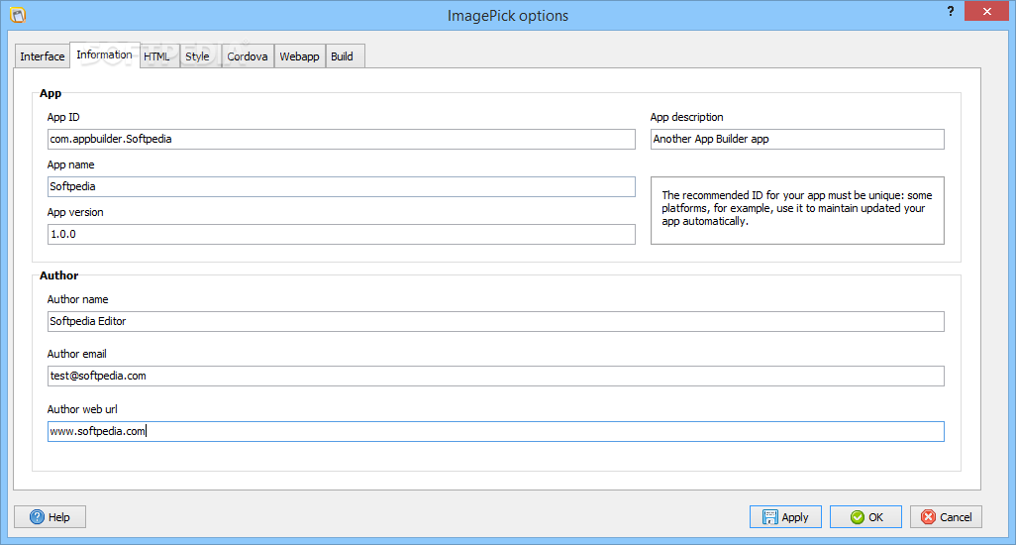
Task: Click the 'Author' group heading
Action: [x=59, y=275]
